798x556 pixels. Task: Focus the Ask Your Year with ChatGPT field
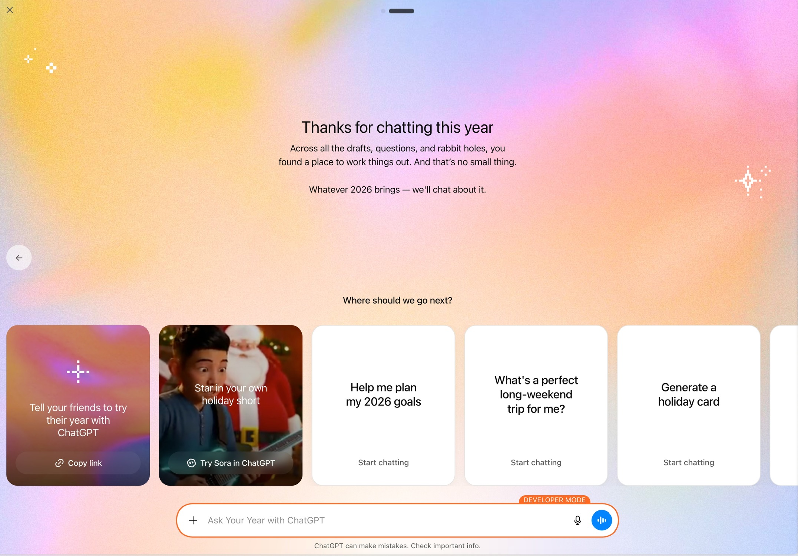385,520
